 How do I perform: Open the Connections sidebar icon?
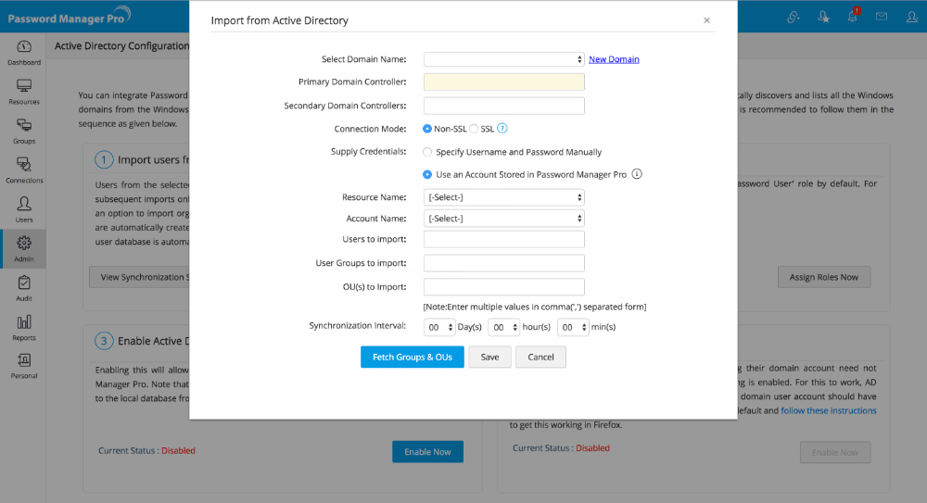pyautogui.click(x=24, y=169)
